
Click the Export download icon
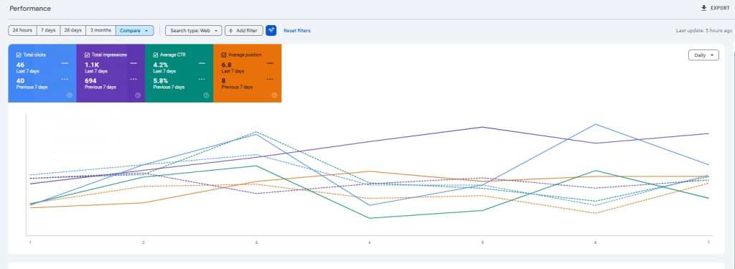click(703, 8)
